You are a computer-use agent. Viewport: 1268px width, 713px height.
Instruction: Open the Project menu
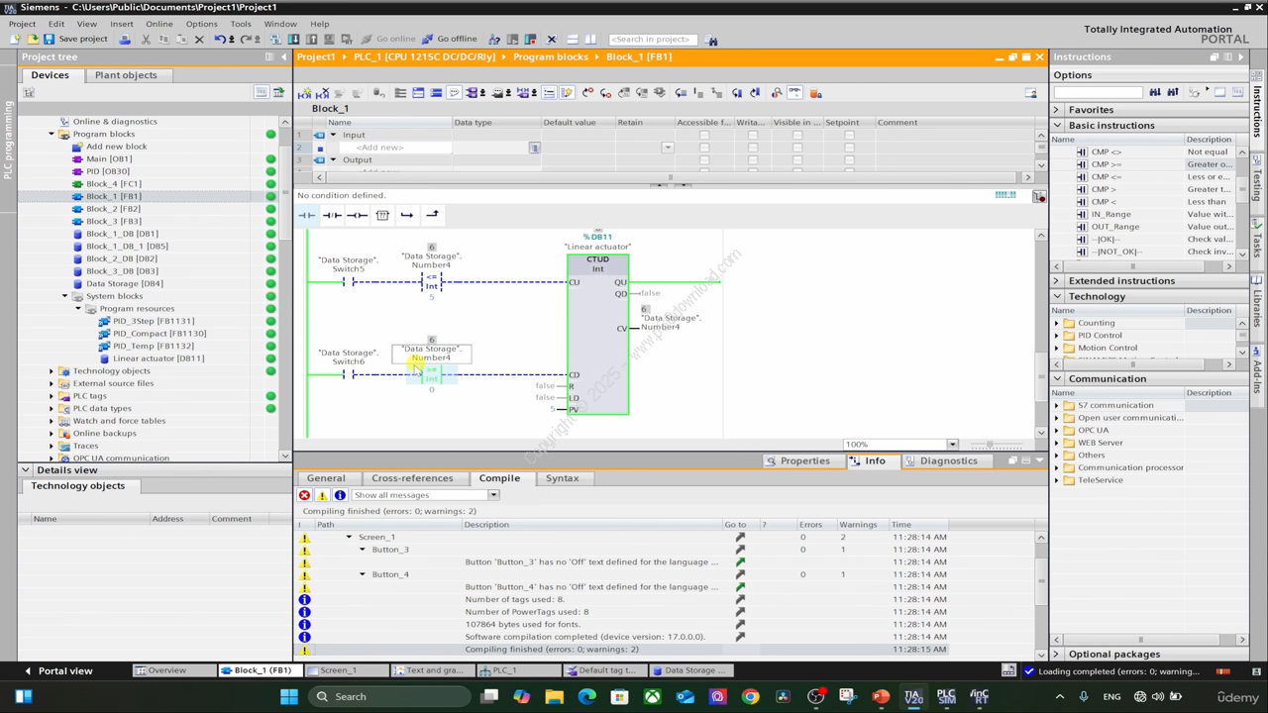point(22,24)
